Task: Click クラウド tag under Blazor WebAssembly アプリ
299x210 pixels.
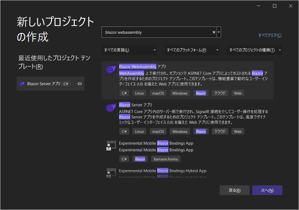Action: pos(220,93)
